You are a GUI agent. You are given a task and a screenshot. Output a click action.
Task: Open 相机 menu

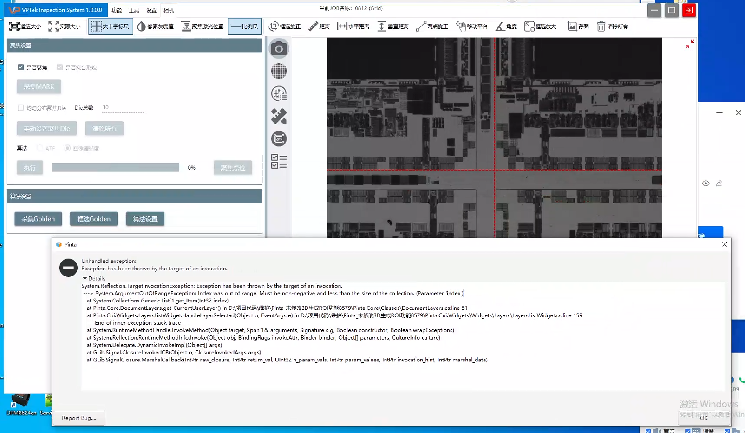tap(169, 10)
